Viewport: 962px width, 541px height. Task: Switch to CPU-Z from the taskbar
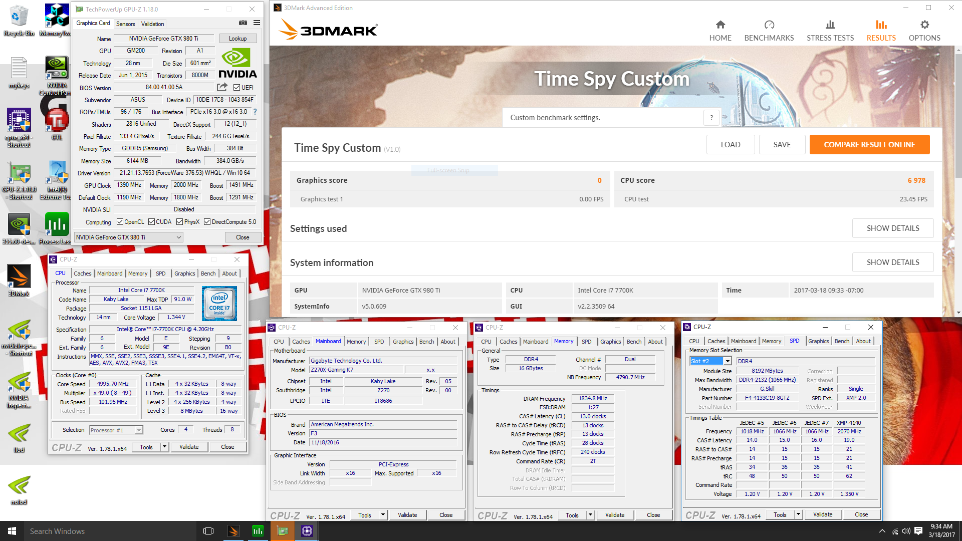click(x=307, y=531)
